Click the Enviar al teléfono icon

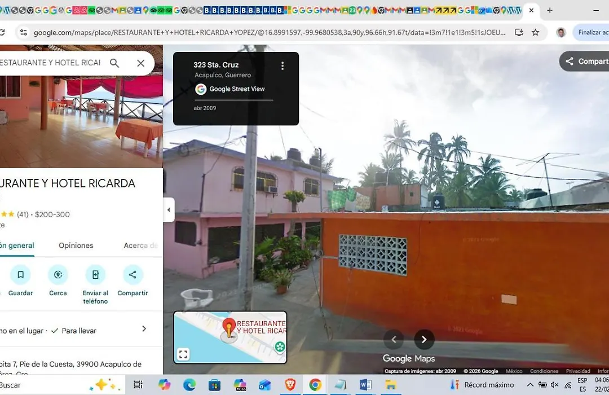(95, 274)
